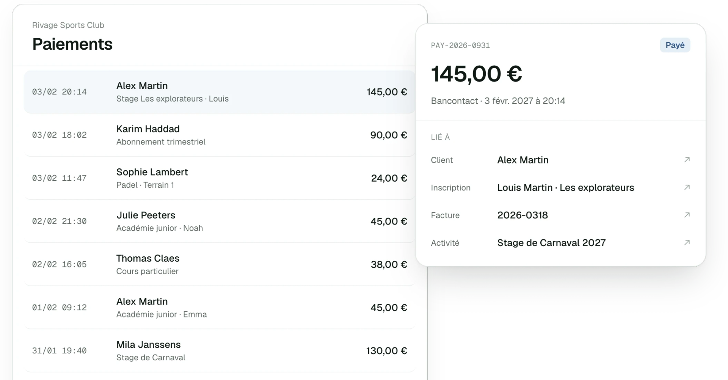Click 'Cours particulier' subtitle

point(147,272)
